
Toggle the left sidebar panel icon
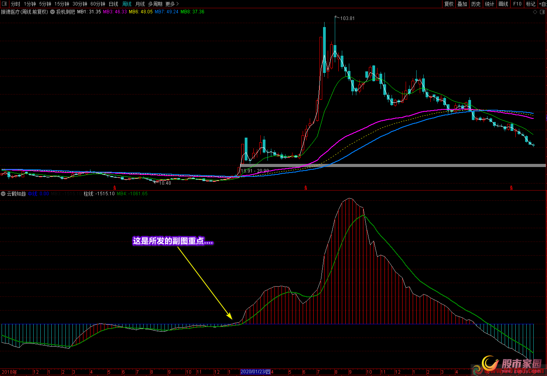(4, 4)
